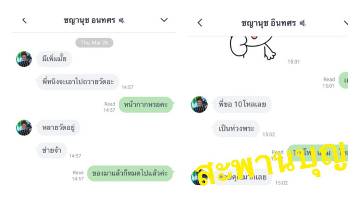Tap the muted speaker icon in right header
Screen dimensions: 356x200
pyautogui.click(x=303, y=23)
